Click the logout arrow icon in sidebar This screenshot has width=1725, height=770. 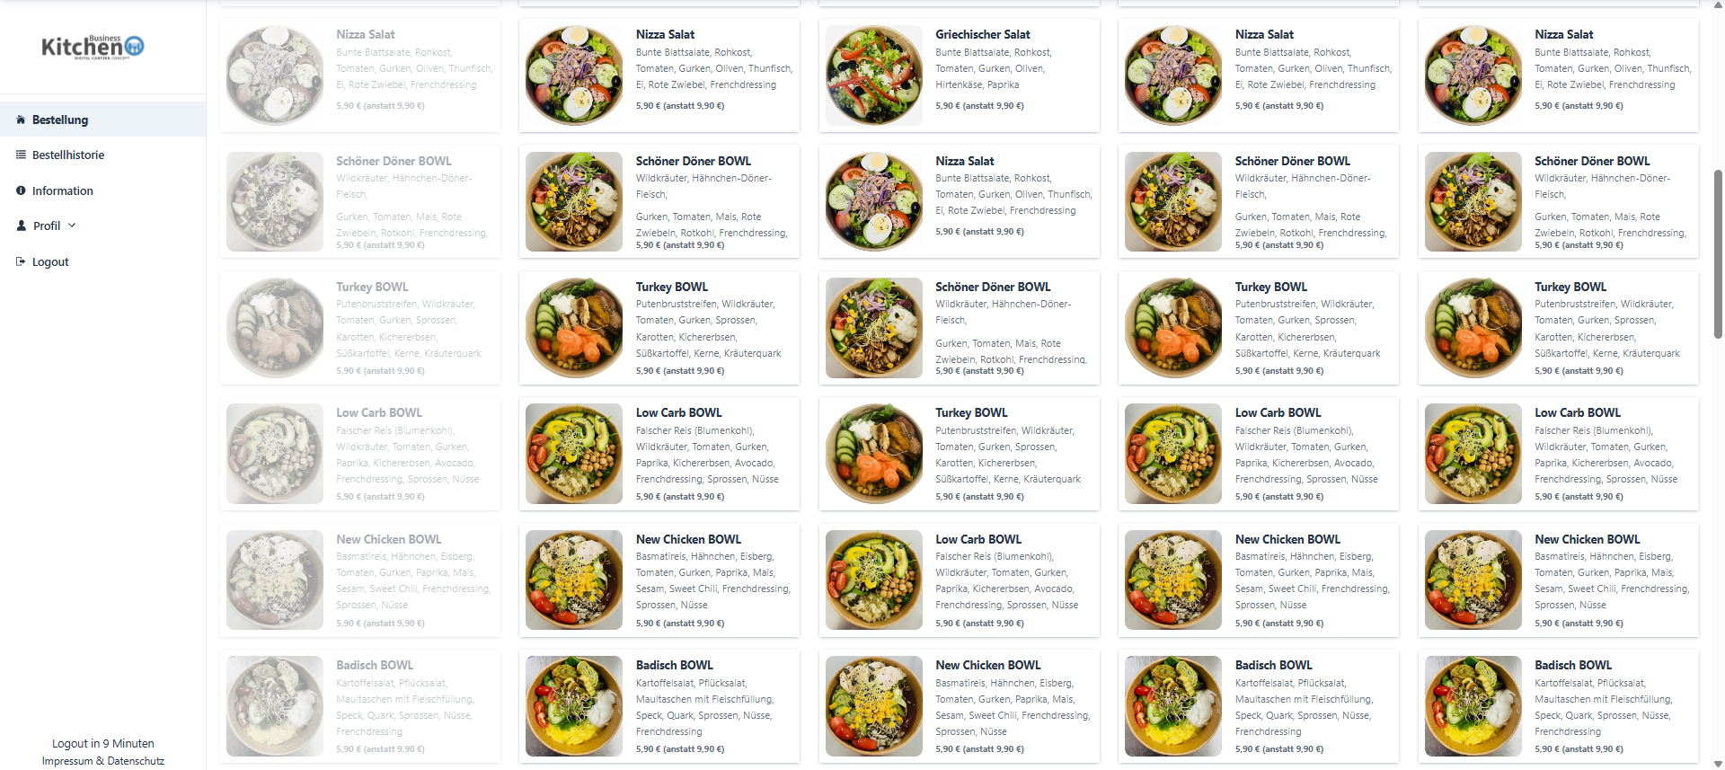point(21,261)
